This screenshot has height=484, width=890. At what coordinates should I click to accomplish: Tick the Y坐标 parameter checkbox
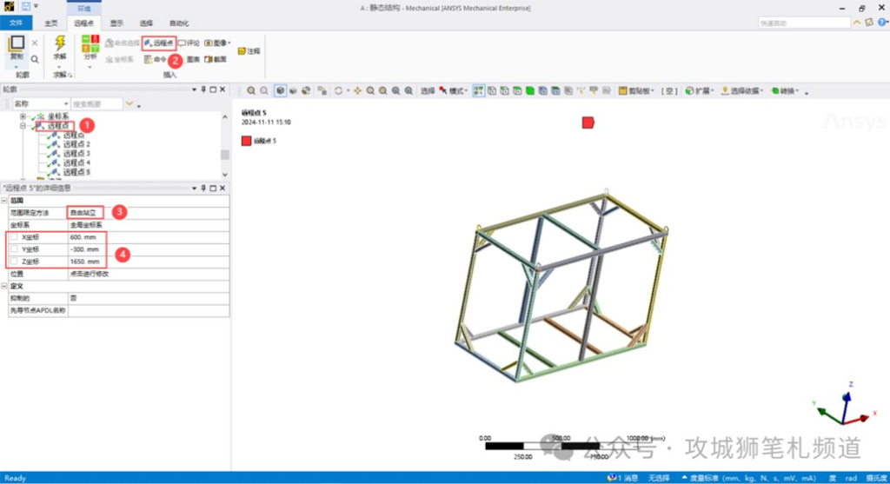pyautogui.click(x=14, y=249)
